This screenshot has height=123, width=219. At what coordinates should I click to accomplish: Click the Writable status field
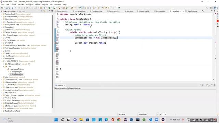pos(122,114)
